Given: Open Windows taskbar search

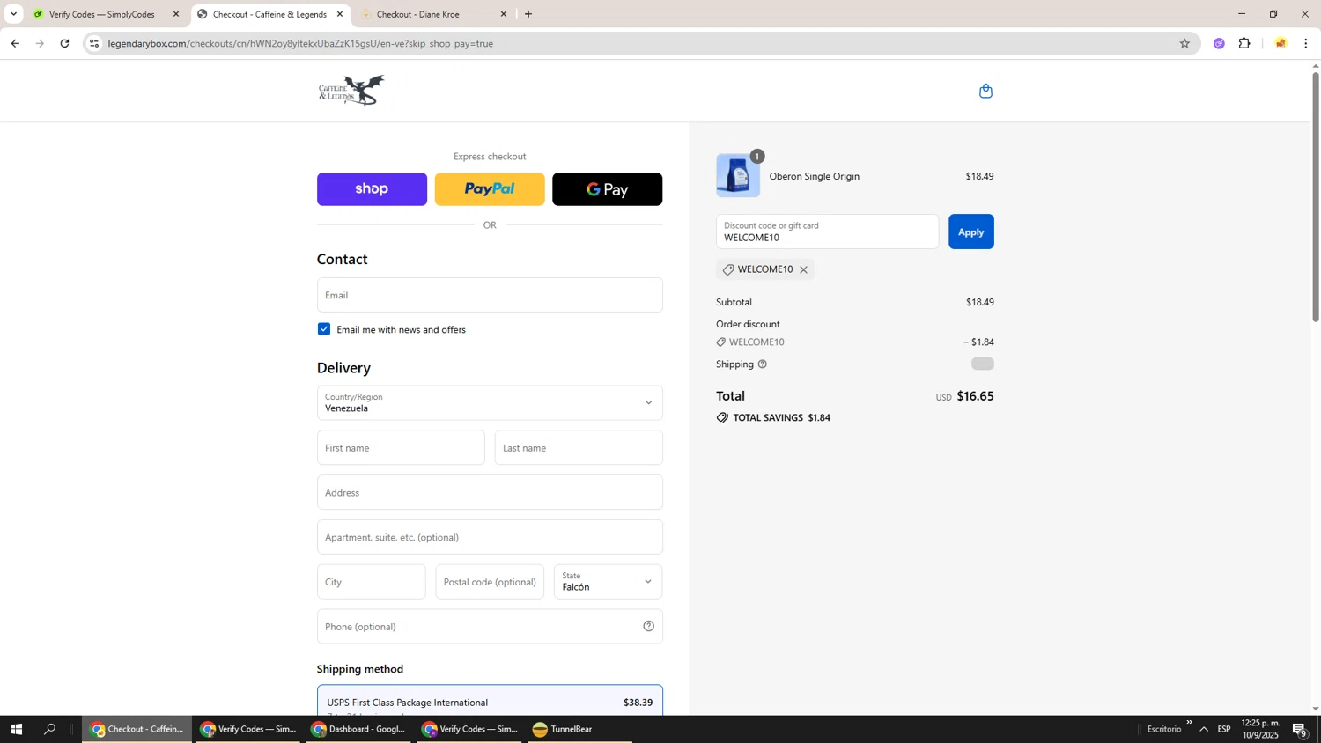Looking at the screenshot, I should [50, 729].
